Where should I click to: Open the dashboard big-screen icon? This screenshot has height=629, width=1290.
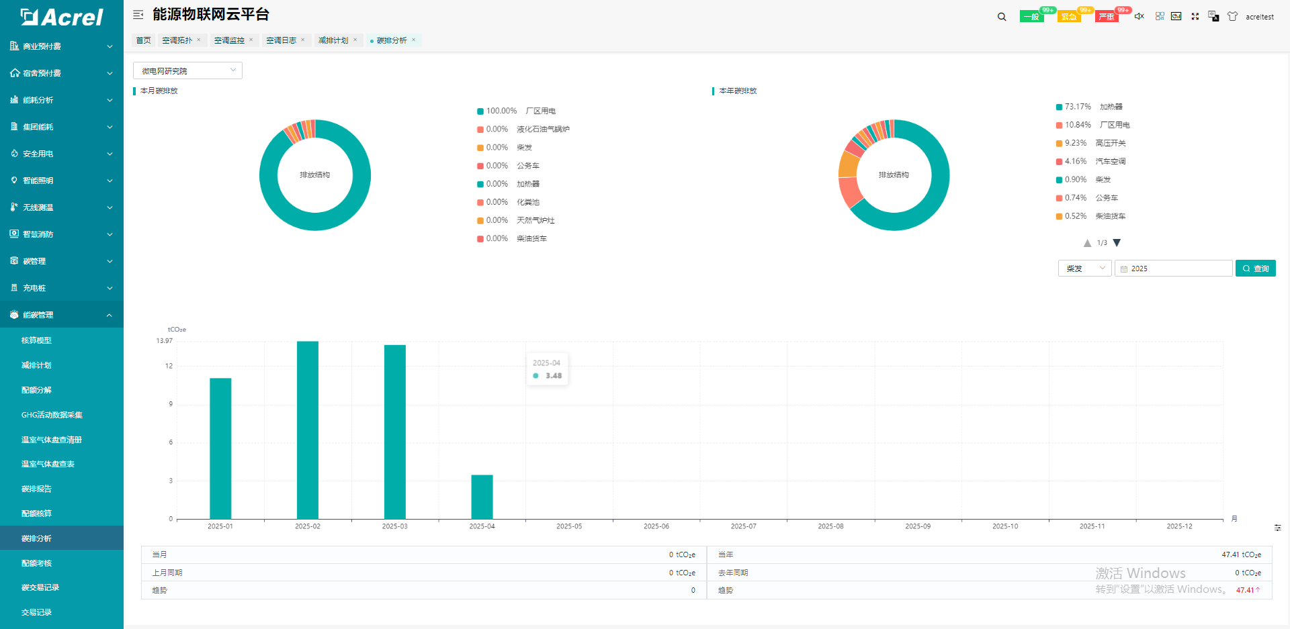[x=1176, y=16]
